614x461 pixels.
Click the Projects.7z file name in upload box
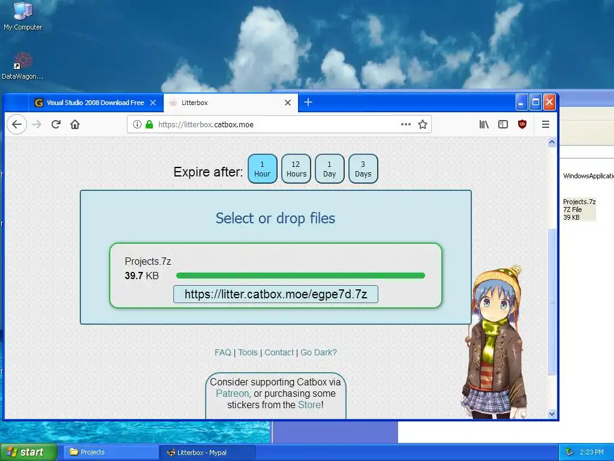point(148,261)
